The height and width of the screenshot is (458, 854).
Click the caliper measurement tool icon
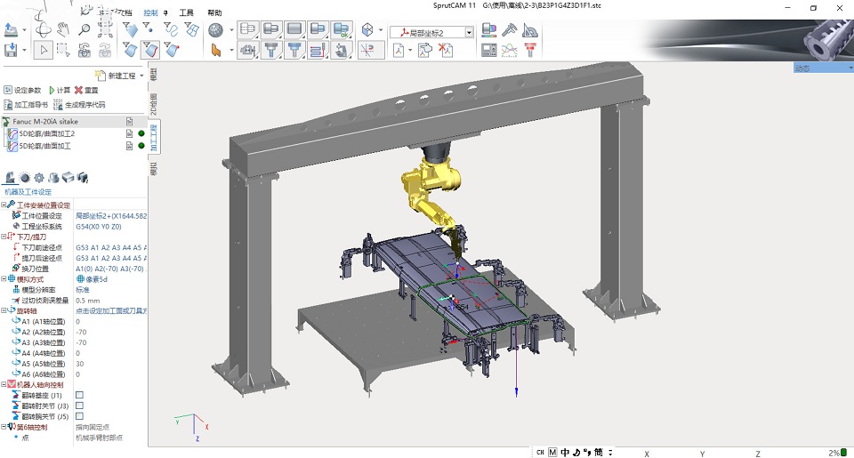pyautogui.click(x=509, y=30)
